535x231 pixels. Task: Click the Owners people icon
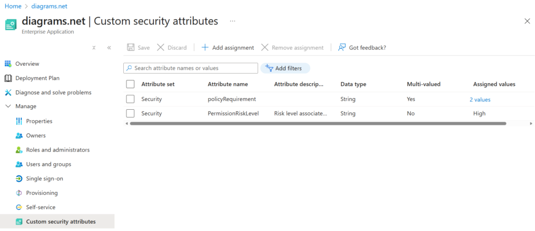coord(19,135)
